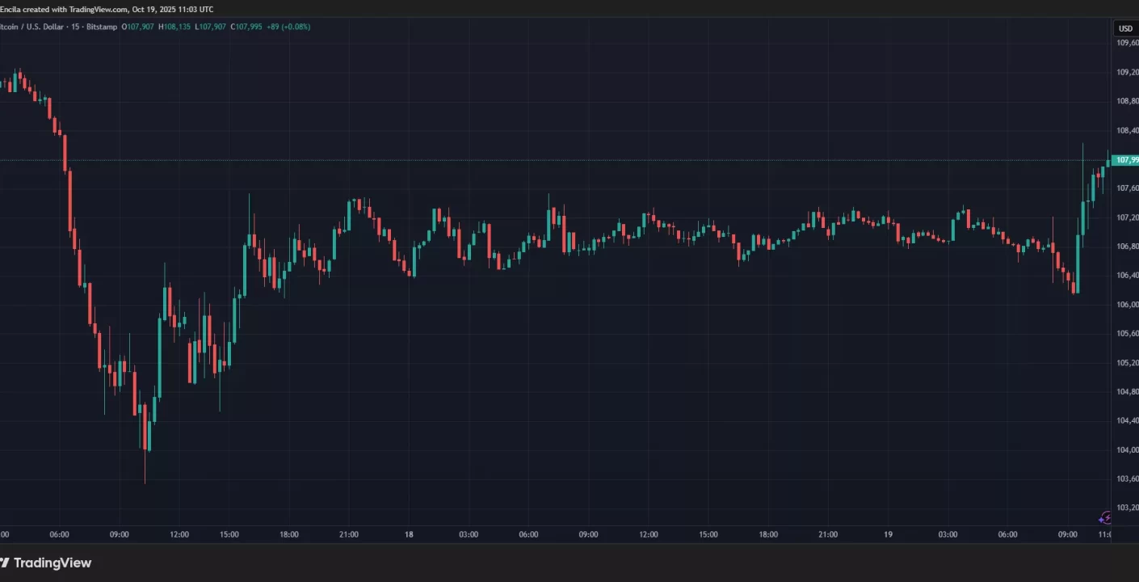This screenshot has height=582, width=1139.
Task: Click the TradingView logo in the footer
Action: (x=46, y=563)
